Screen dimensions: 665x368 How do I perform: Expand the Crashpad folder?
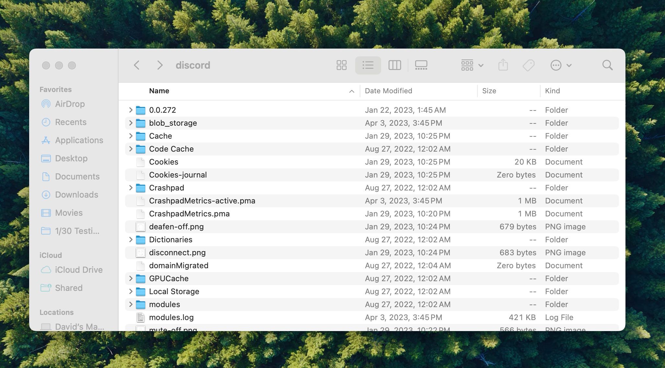[x=130, y=188]
